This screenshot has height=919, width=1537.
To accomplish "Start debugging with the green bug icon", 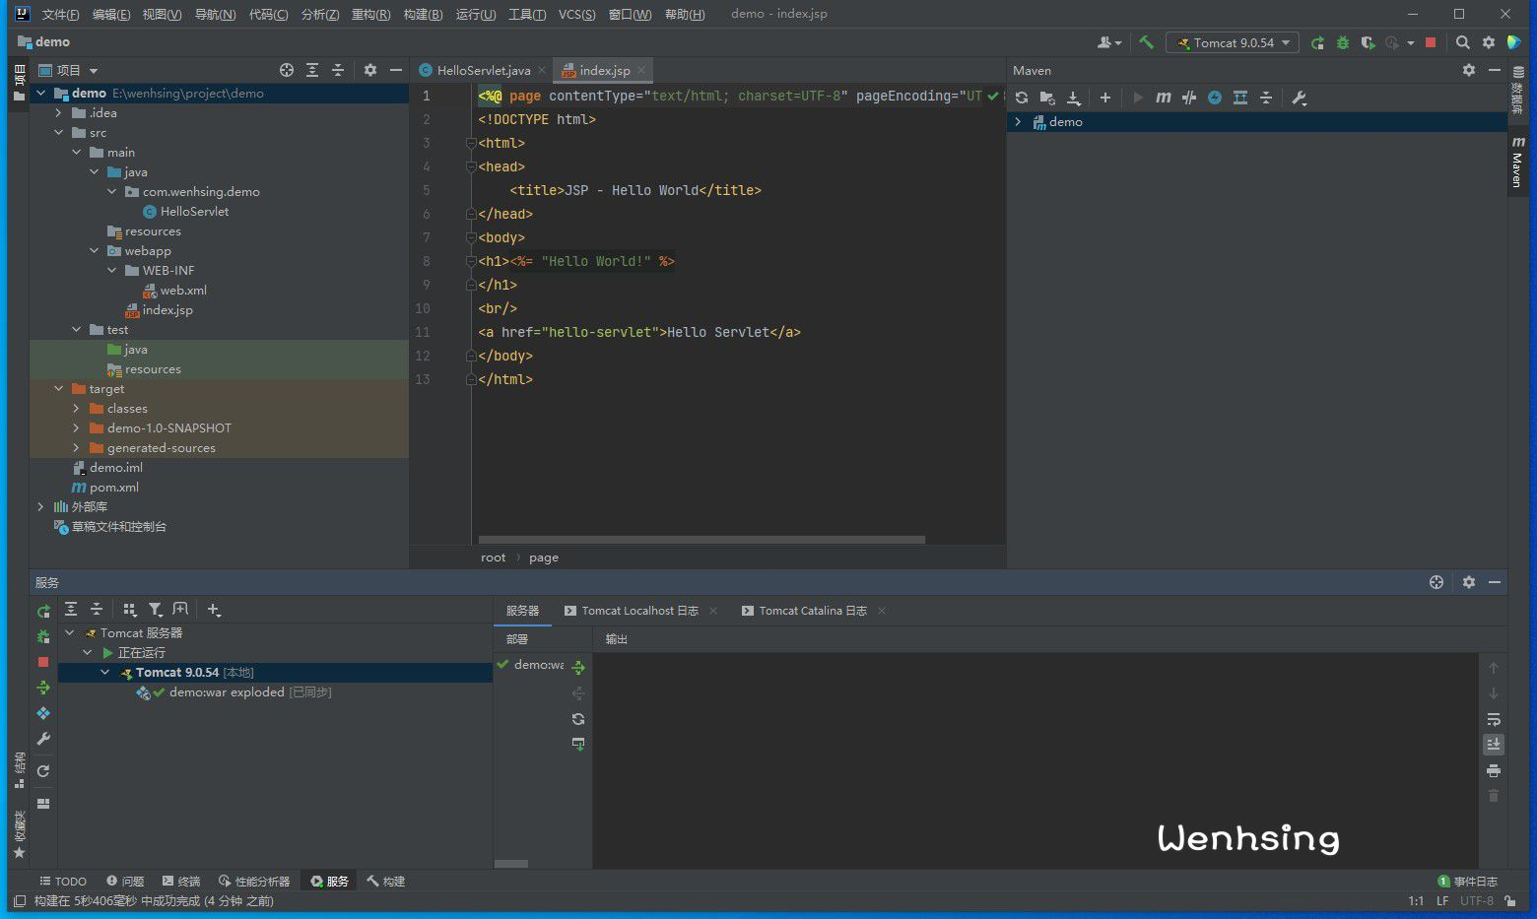I will (x=1343, y=42).
